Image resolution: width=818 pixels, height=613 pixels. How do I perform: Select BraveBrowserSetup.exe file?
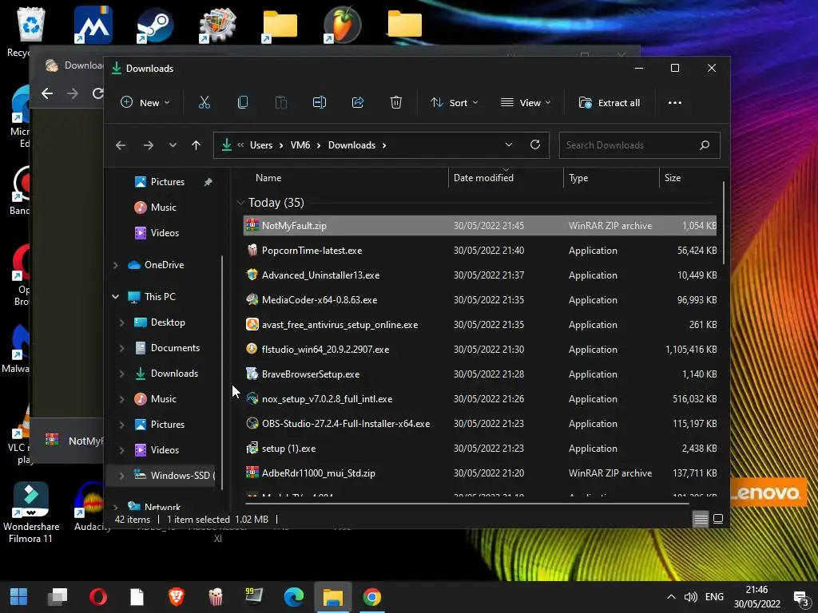click(x=480, y=374)
